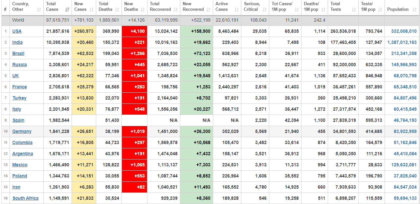
Task: Select World total cases 87,619,751
Action: click(x=58, y=20)
